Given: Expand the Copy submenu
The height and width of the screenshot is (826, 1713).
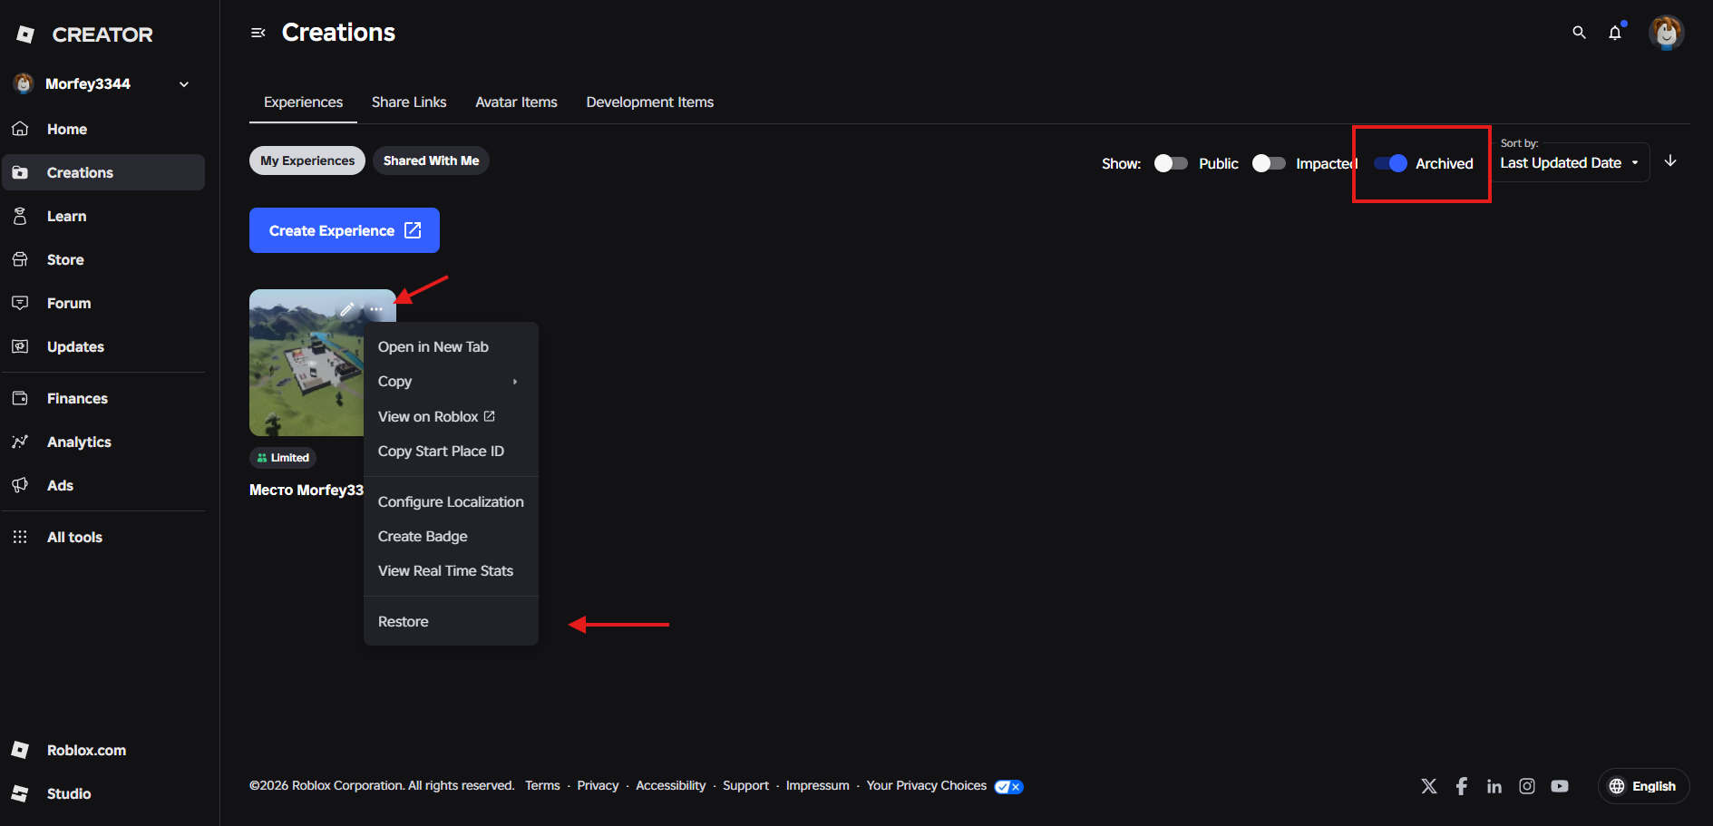Looking at the screenshot, I should point(451,382).
